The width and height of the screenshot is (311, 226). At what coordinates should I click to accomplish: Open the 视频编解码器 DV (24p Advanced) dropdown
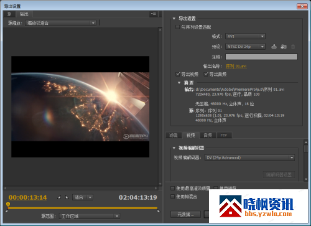pyautogui.click(x=249, y=158)
